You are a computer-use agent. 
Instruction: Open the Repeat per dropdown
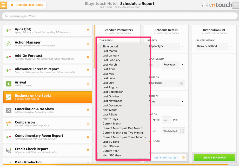pyautogui.click(x=173, y=65)
